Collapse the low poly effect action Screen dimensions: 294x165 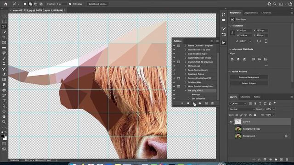coord(186,91)
